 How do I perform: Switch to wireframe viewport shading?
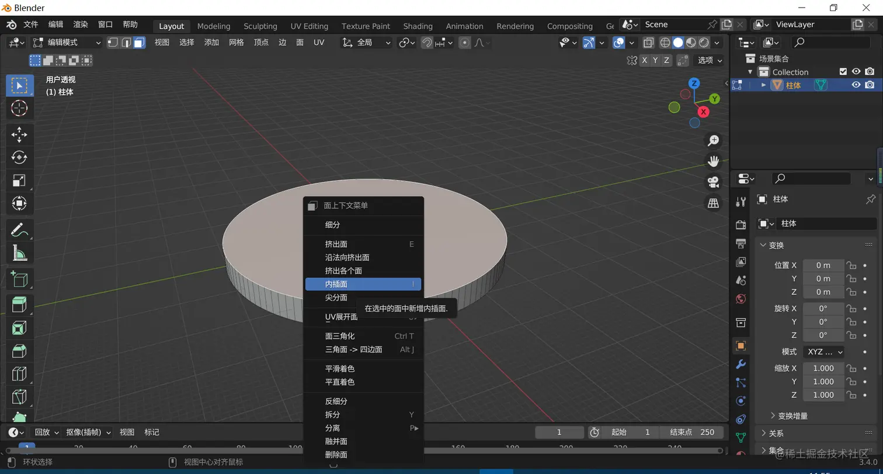pyautogui.click(x=665, y=43)
